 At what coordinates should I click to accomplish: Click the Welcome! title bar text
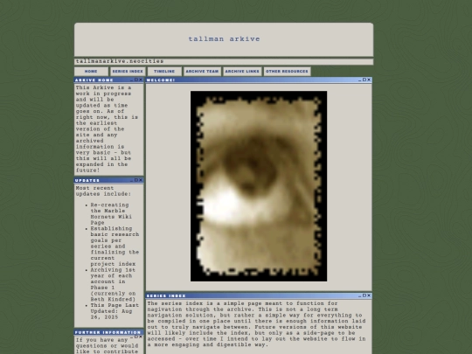(161, 80)
